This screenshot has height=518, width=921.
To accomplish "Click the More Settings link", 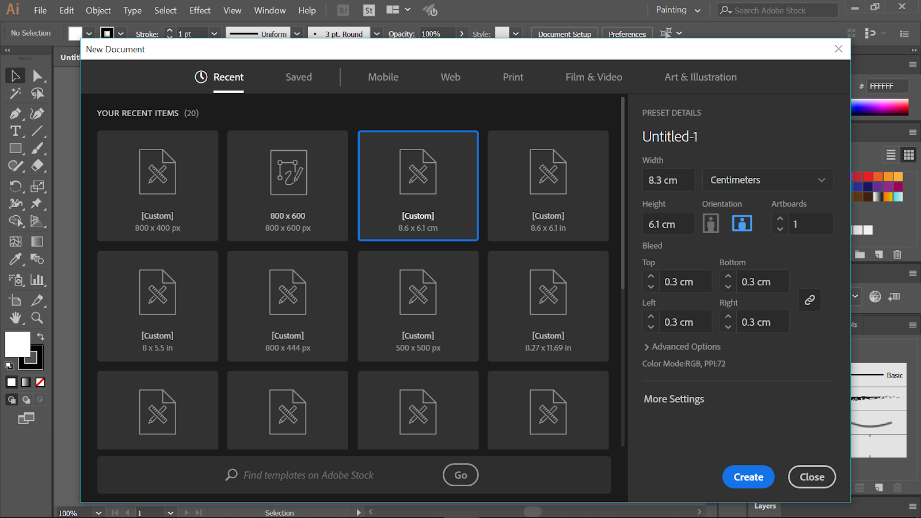I will tap(673, 399).
